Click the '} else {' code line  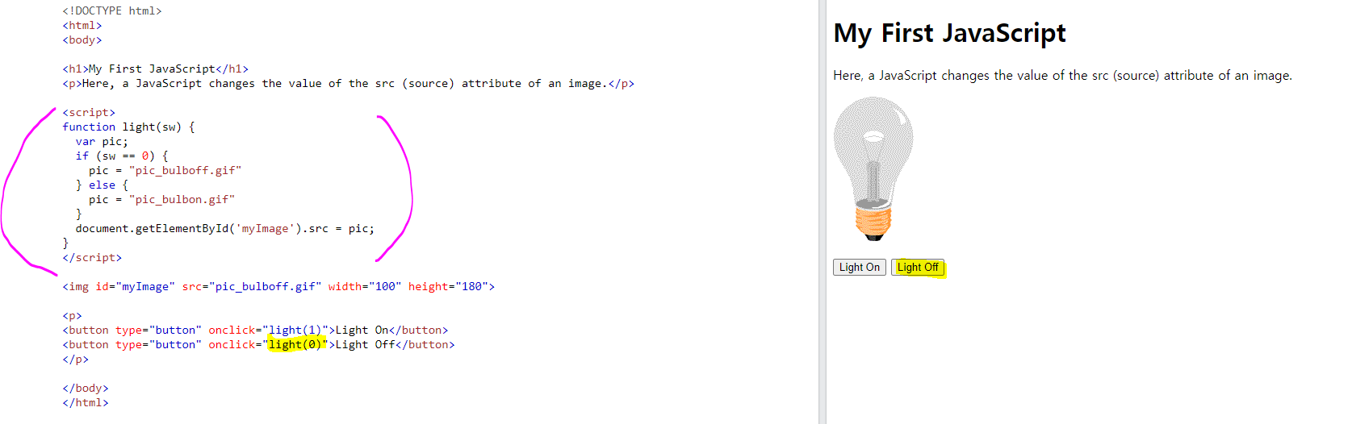point(102,185)
